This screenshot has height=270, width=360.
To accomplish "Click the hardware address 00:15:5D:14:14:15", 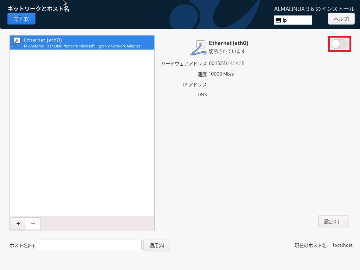I will 226,64.
